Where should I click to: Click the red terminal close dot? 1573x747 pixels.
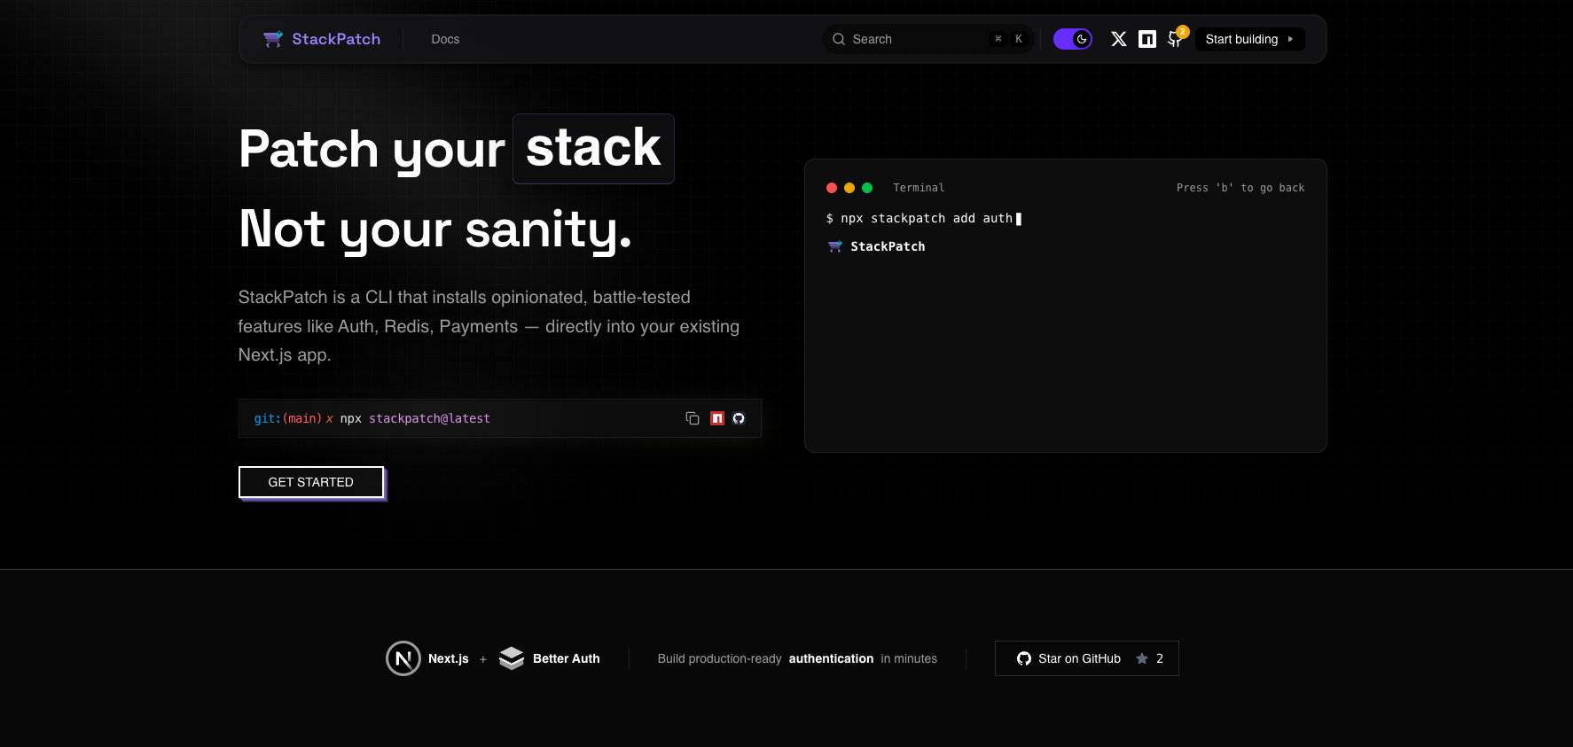click(x=832, y=188)
